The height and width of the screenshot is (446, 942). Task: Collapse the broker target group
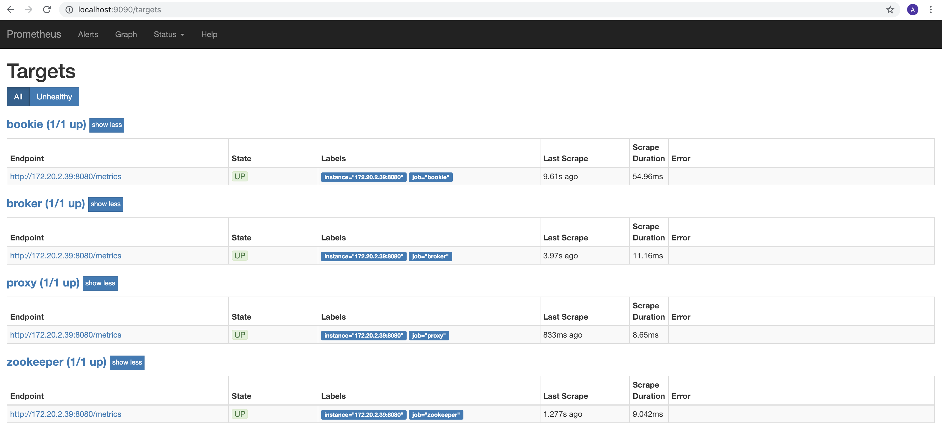(105, 204)
